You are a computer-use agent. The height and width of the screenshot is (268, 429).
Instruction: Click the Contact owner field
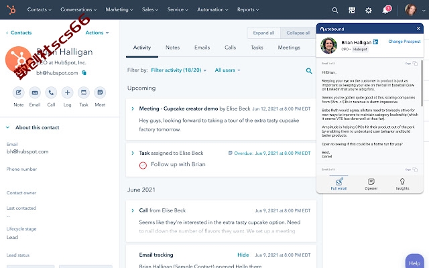click(x=21, y=193)
